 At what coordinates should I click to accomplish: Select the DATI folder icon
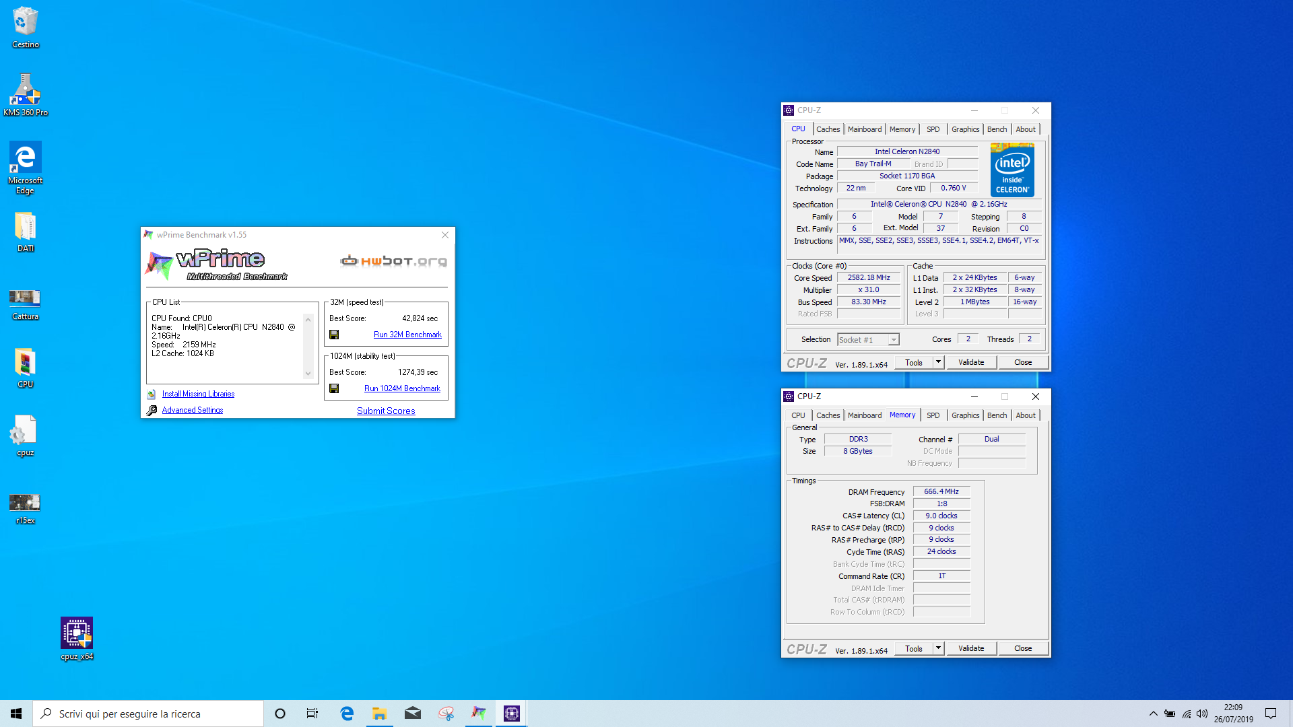[26, 232]
